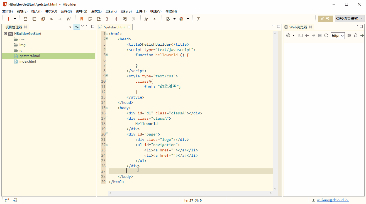Viewport: 366px width, 204px height.
Task: Collapse the script block fold on line 4
Action: 107,50
